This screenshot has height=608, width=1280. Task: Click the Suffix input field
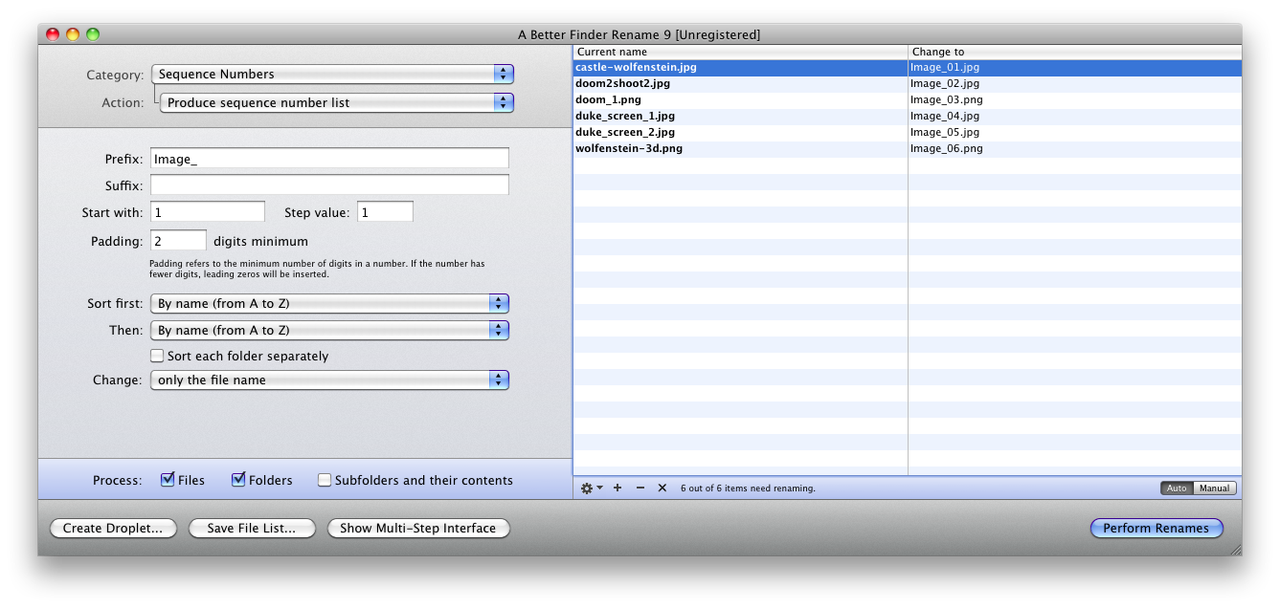[x=329, y=185]
